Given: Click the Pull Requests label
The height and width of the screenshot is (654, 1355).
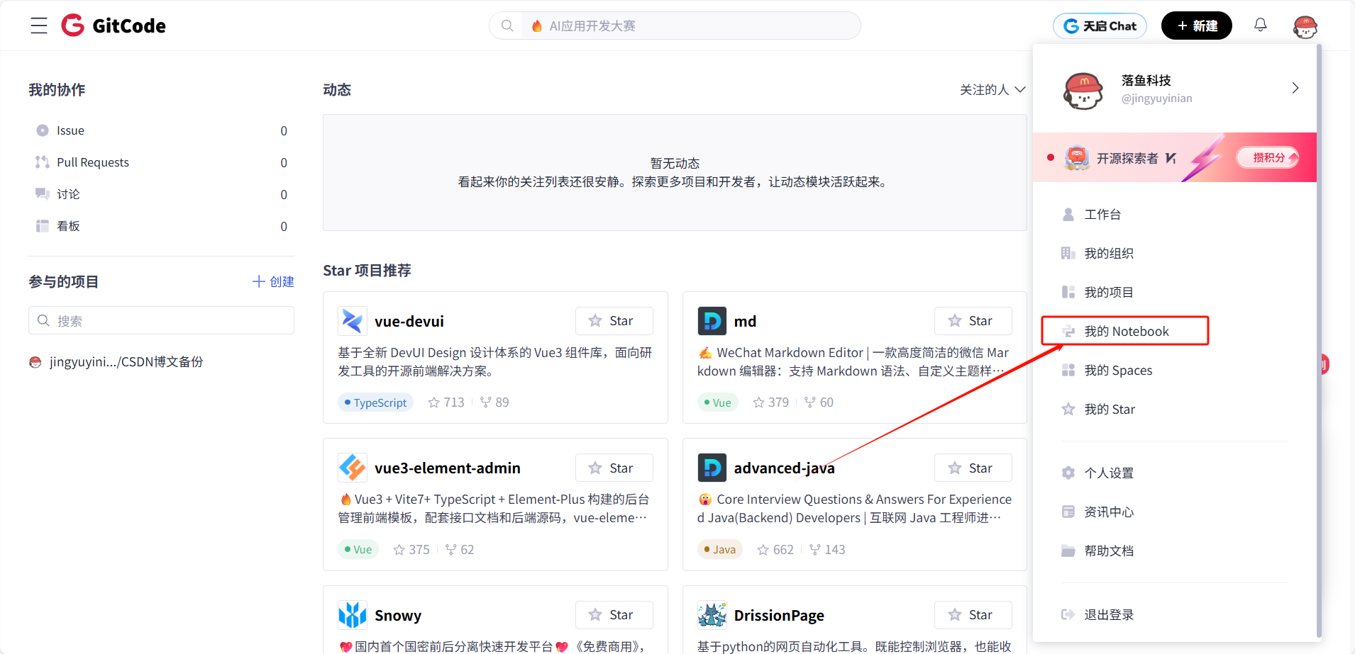Looking at the screenshot, I should coord(93,162).
